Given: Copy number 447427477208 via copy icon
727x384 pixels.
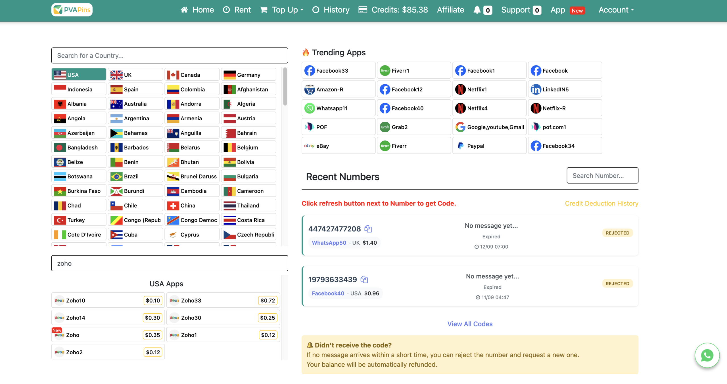Looking at the screenshot, I should pyautogui.click(x=368, y=229).
